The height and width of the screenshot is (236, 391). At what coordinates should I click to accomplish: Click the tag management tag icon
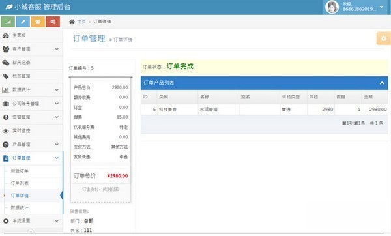[x=5, y=76]
